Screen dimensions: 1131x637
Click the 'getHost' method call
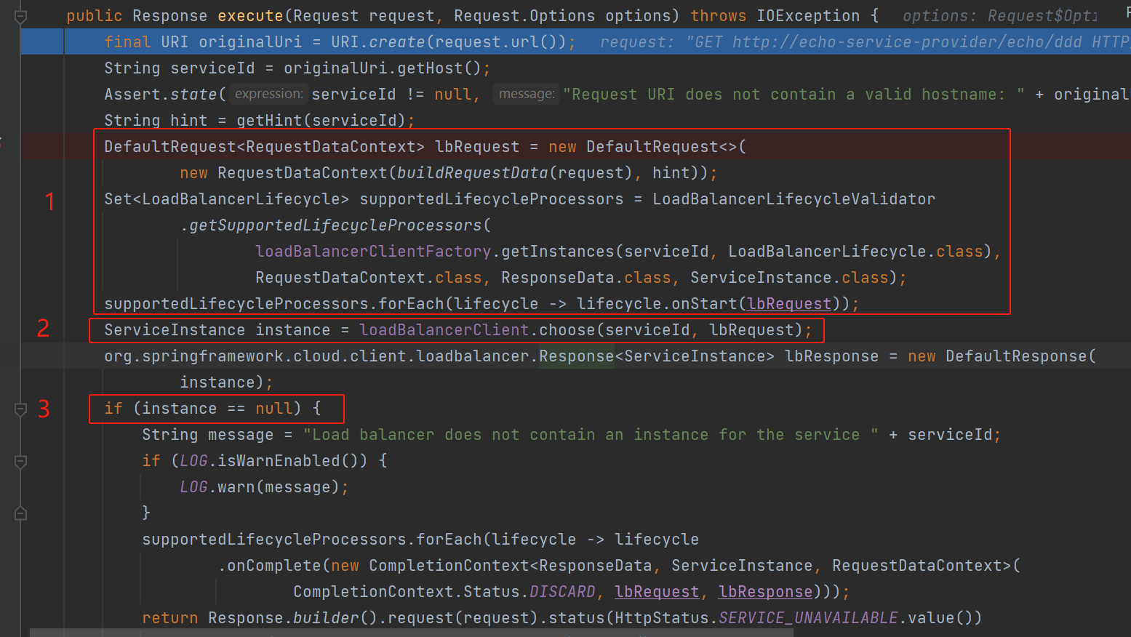(431, 68)
